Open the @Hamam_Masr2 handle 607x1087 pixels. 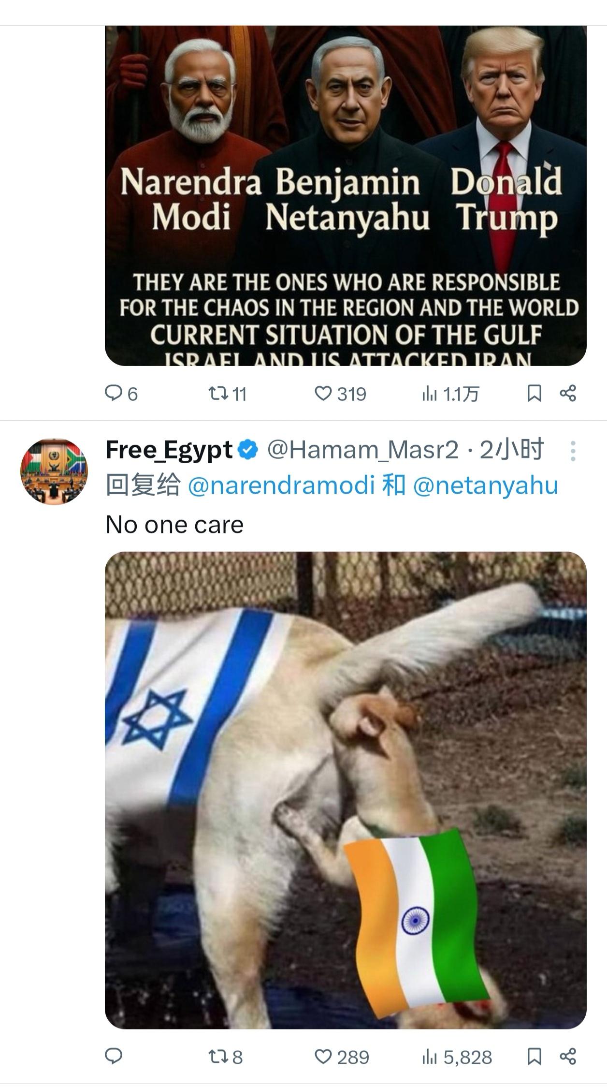tap(362, 450)
